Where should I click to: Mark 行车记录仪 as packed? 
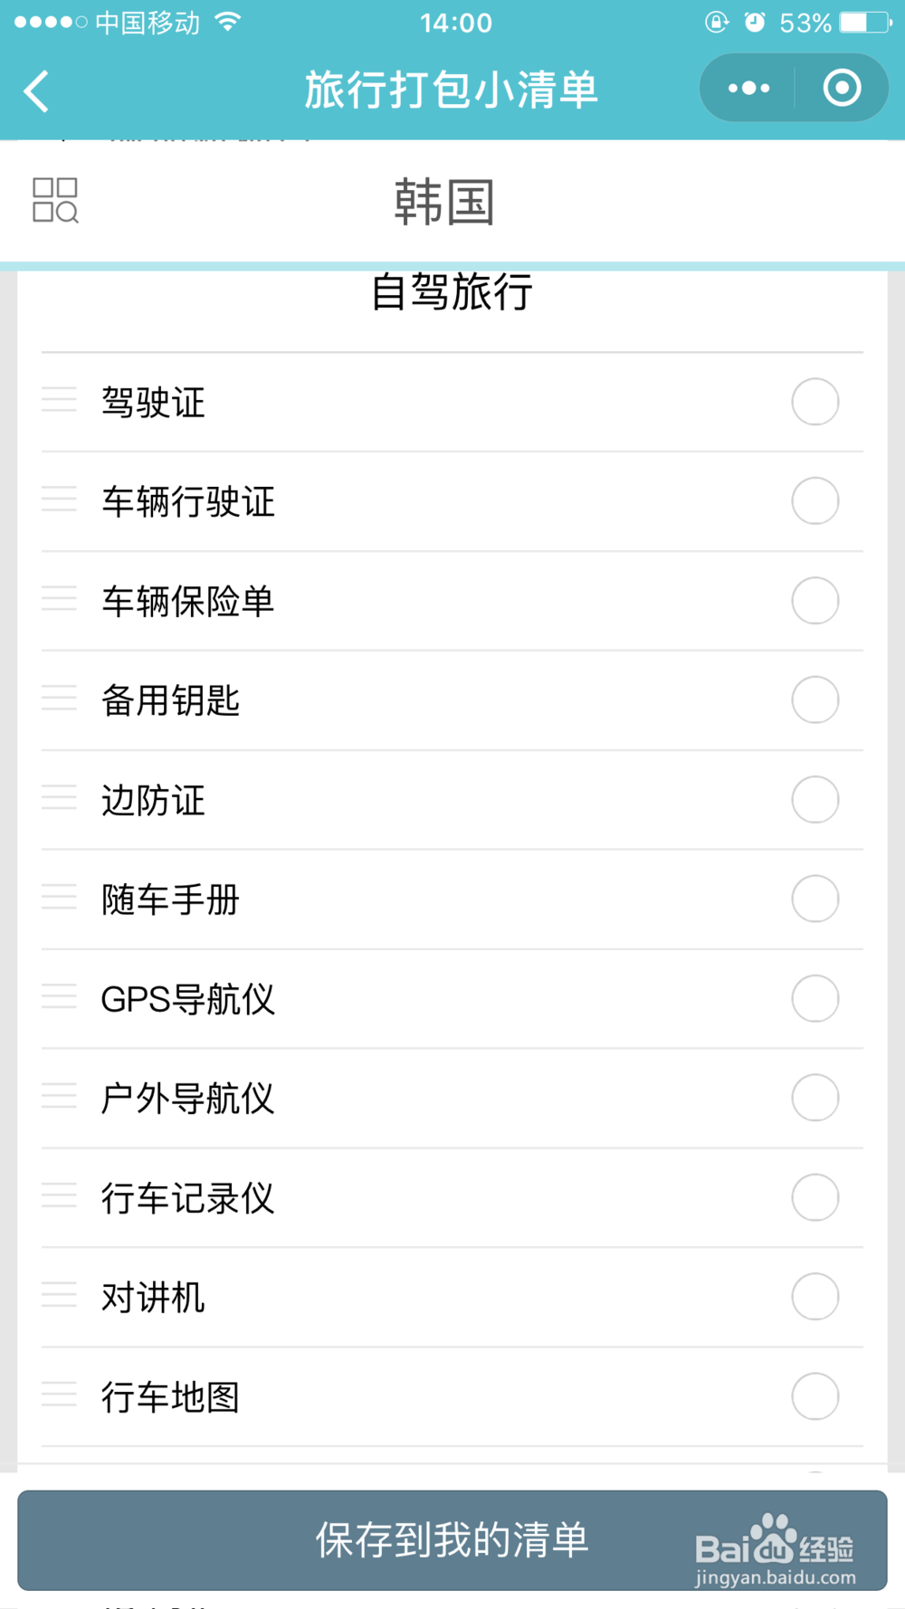[814, 1198]
